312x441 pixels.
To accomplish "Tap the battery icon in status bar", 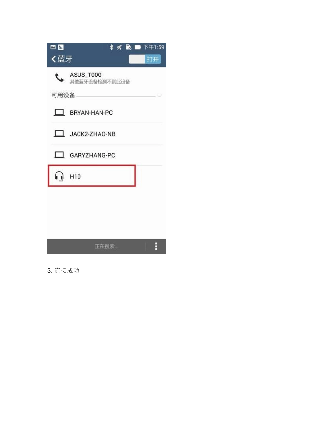I will click(x=138, y=47).
